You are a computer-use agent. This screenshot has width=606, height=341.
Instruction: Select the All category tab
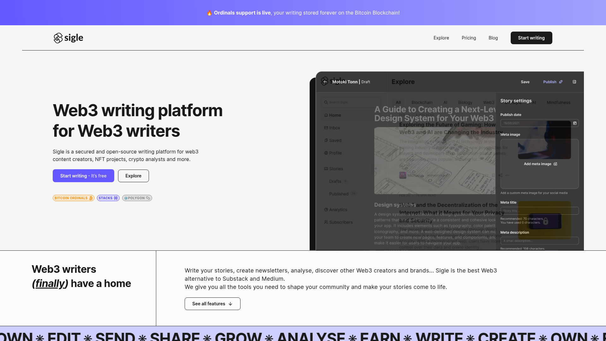pyautogui.click(x=398, y=102)
